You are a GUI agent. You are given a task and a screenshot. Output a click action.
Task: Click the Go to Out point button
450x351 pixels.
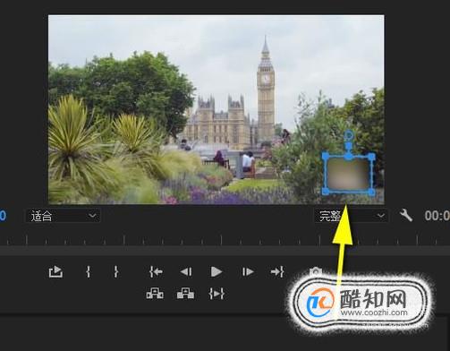[x=277, y=272]
